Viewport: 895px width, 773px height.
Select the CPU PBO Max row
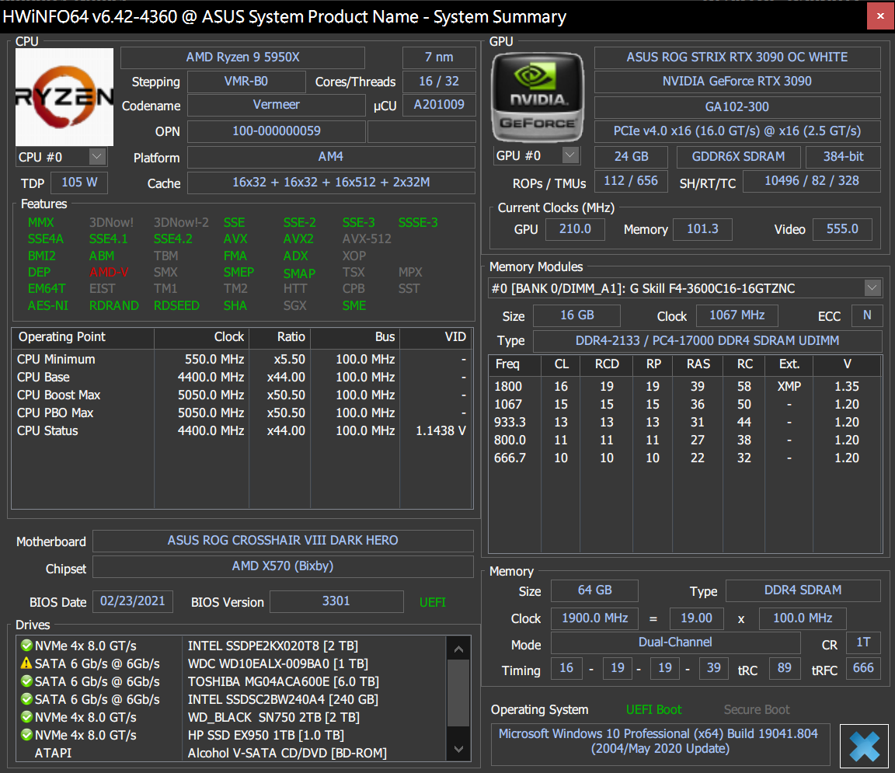(x=242, y=413)
